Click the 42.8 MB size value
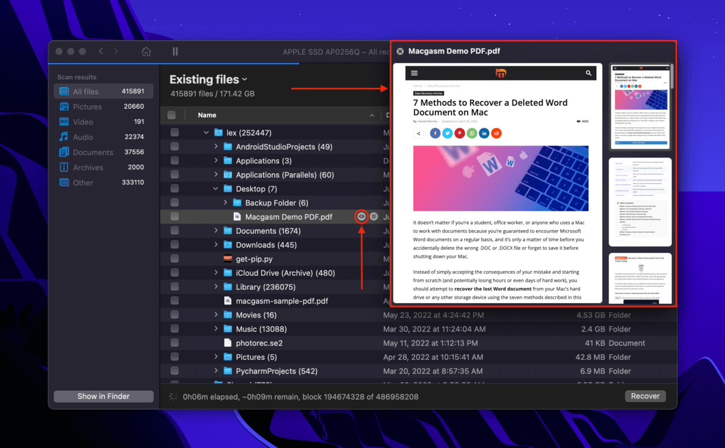 pos(591,357)
